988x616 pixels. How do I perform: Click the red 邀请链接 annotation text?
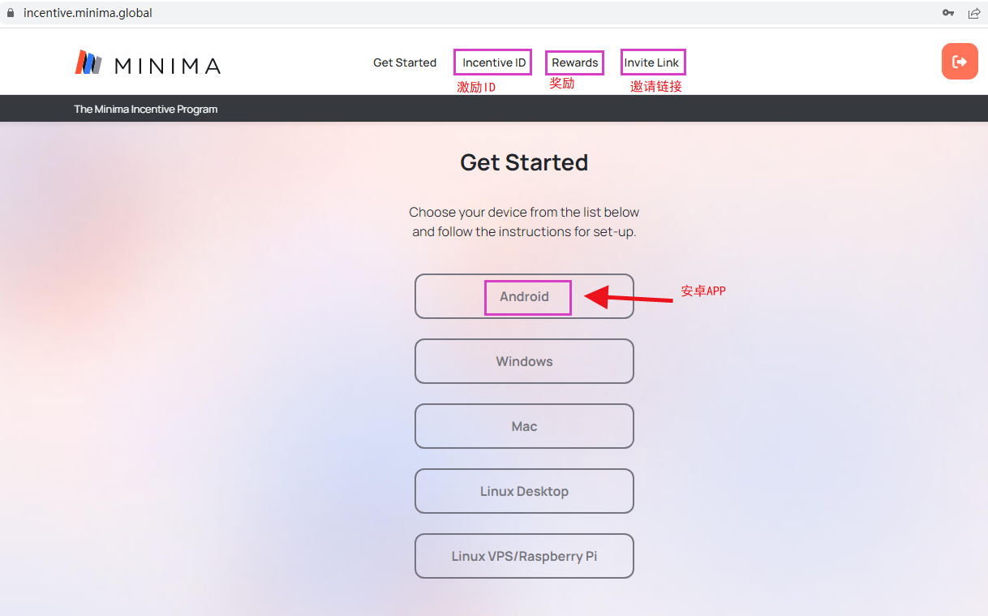tap(656, 86)
